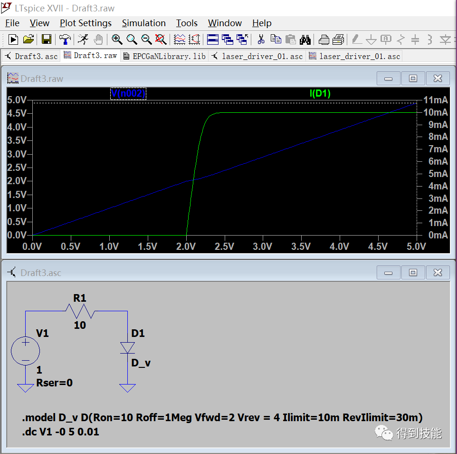Screen dimensions: 457x454
Task: Click the Tile Windows icon
Action: [213, 39]
